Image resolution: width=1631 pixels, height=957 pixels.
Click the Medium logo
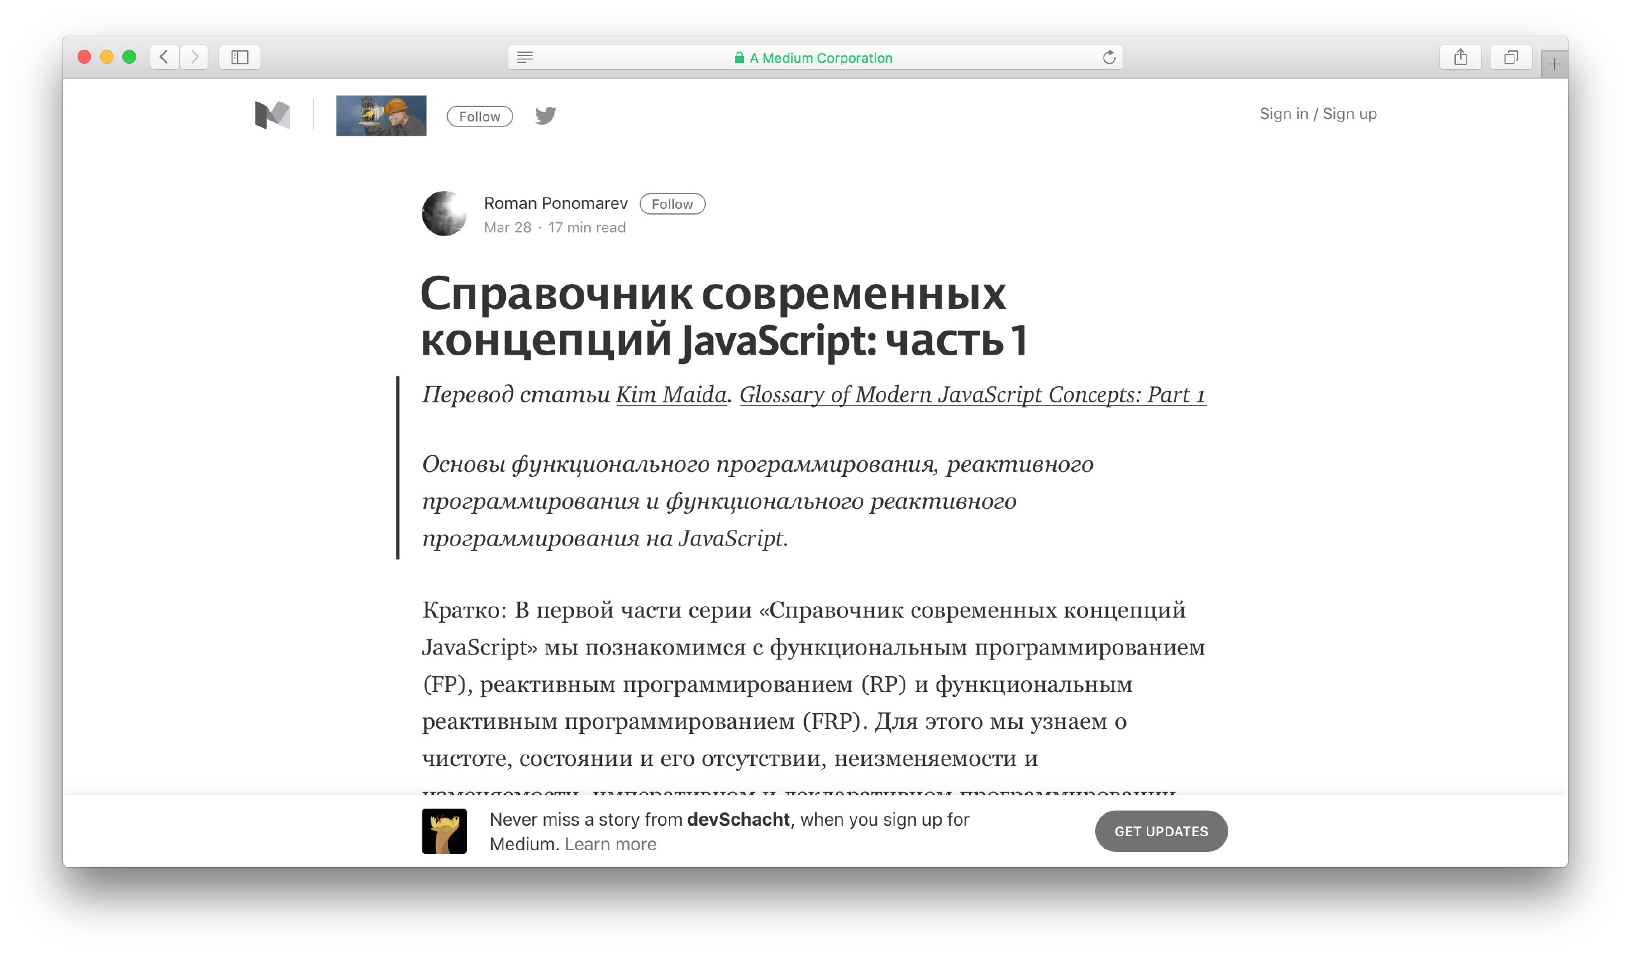pos(273,115)
